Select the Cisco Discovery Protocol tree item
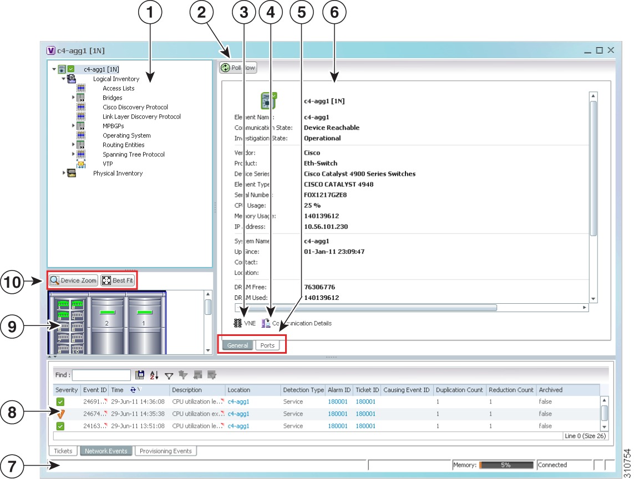 coord(135,106)
